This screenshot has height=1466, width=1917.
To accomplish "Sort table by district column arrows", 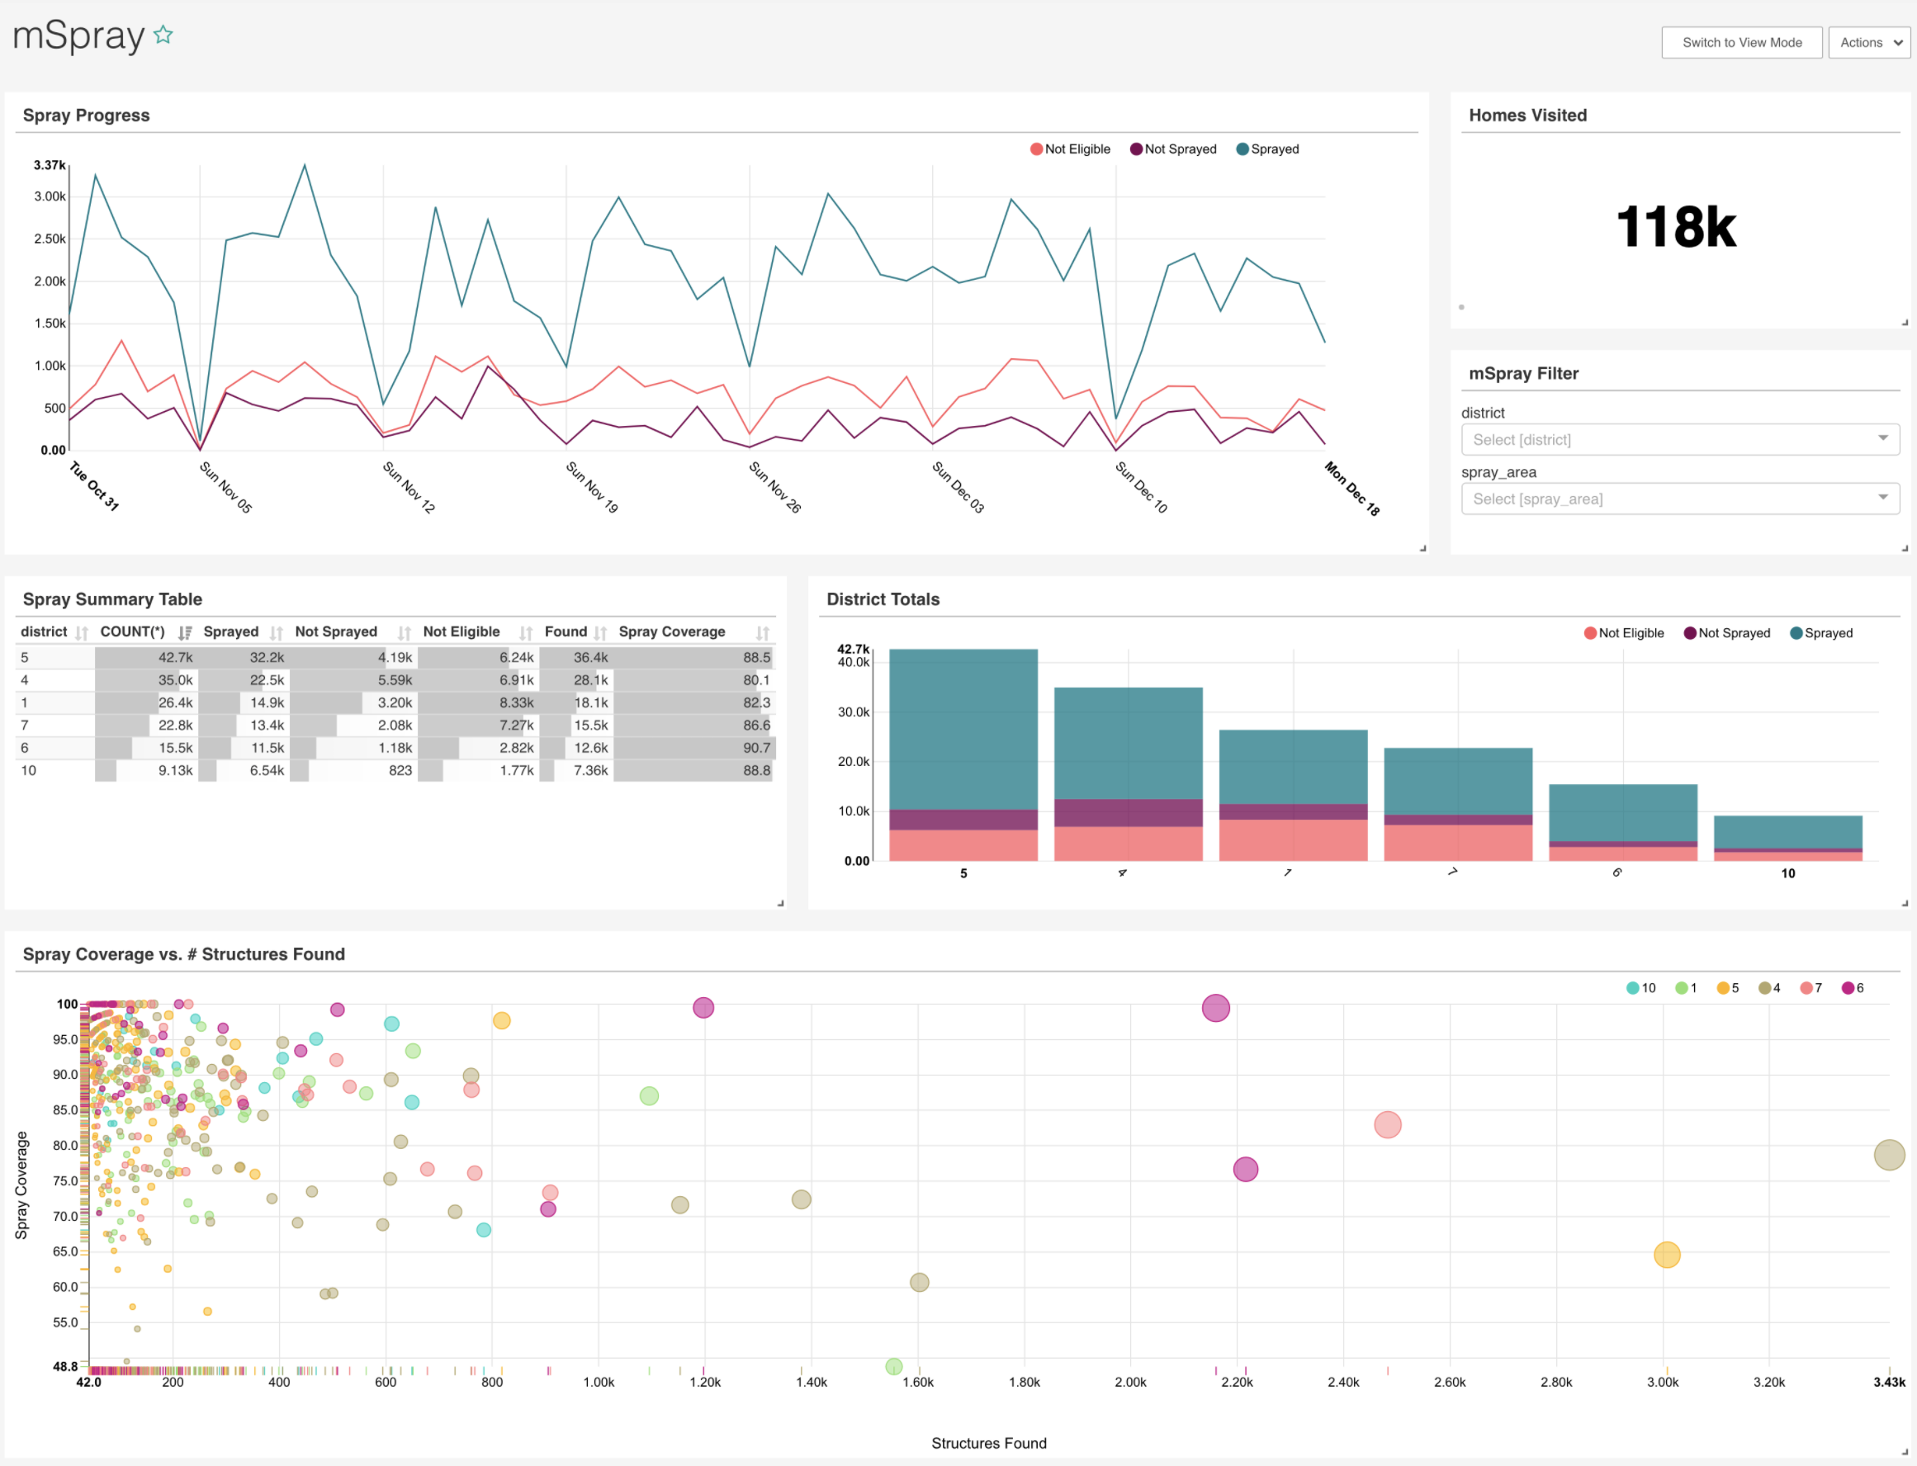I will tap(81, 632).
